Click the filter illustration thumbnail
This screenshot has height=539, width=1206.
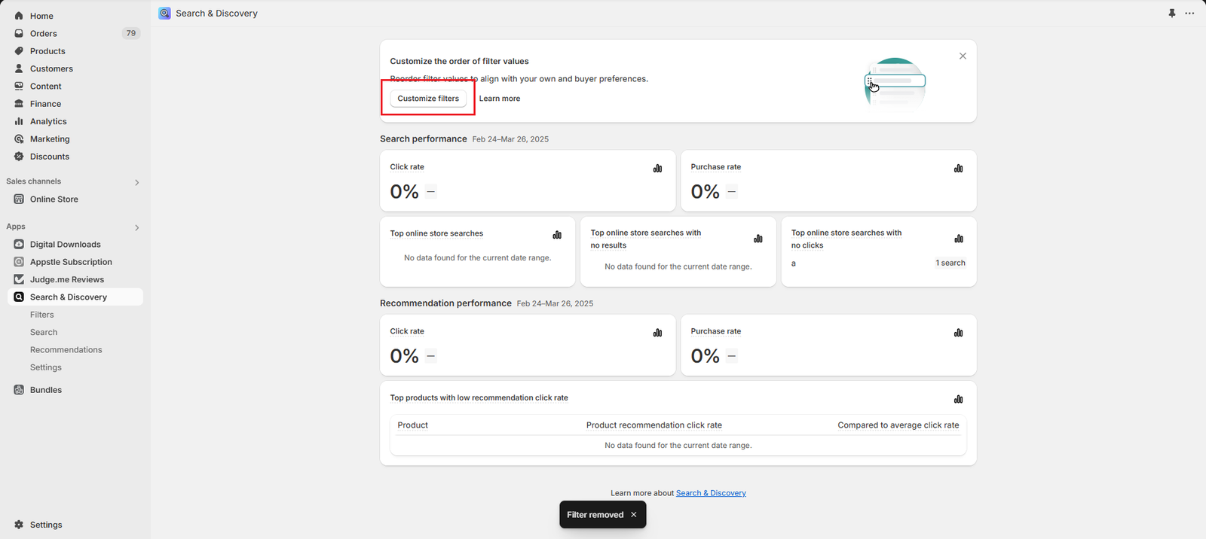click(x=895, y=84)
